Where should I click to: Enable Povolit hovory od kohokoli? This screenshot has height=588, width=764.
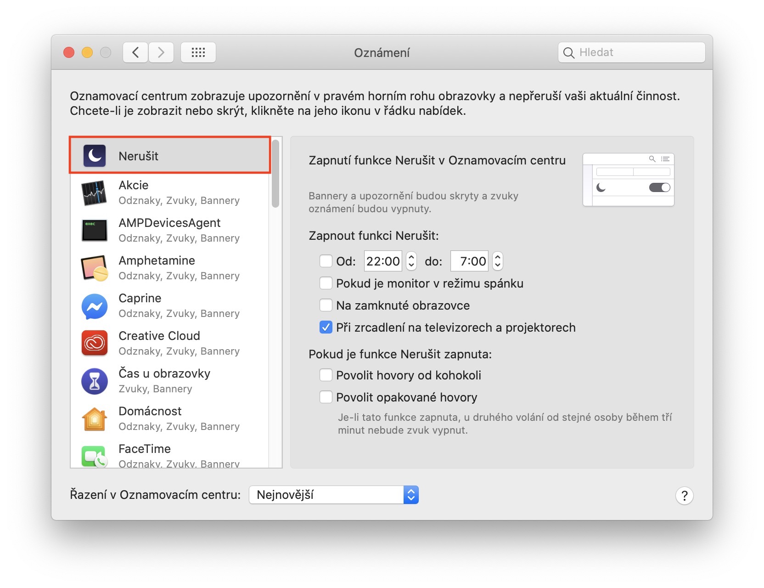click(326, 375)
